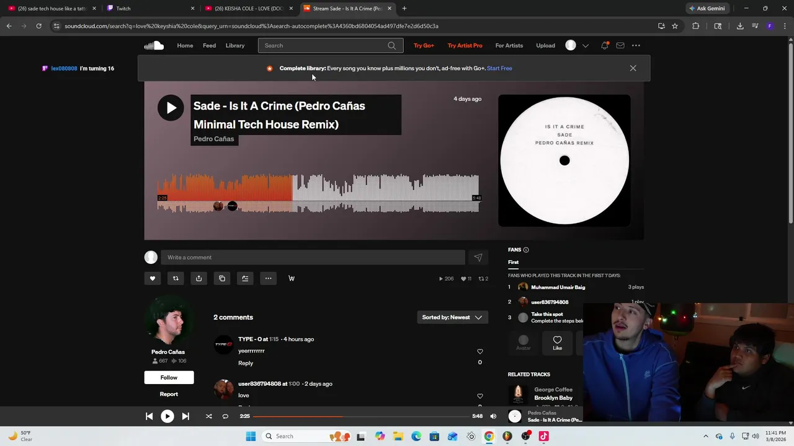794x446 pixels.
Task: Click the add to next up icon
Action: pyautogui.click(x=245, y=278)
